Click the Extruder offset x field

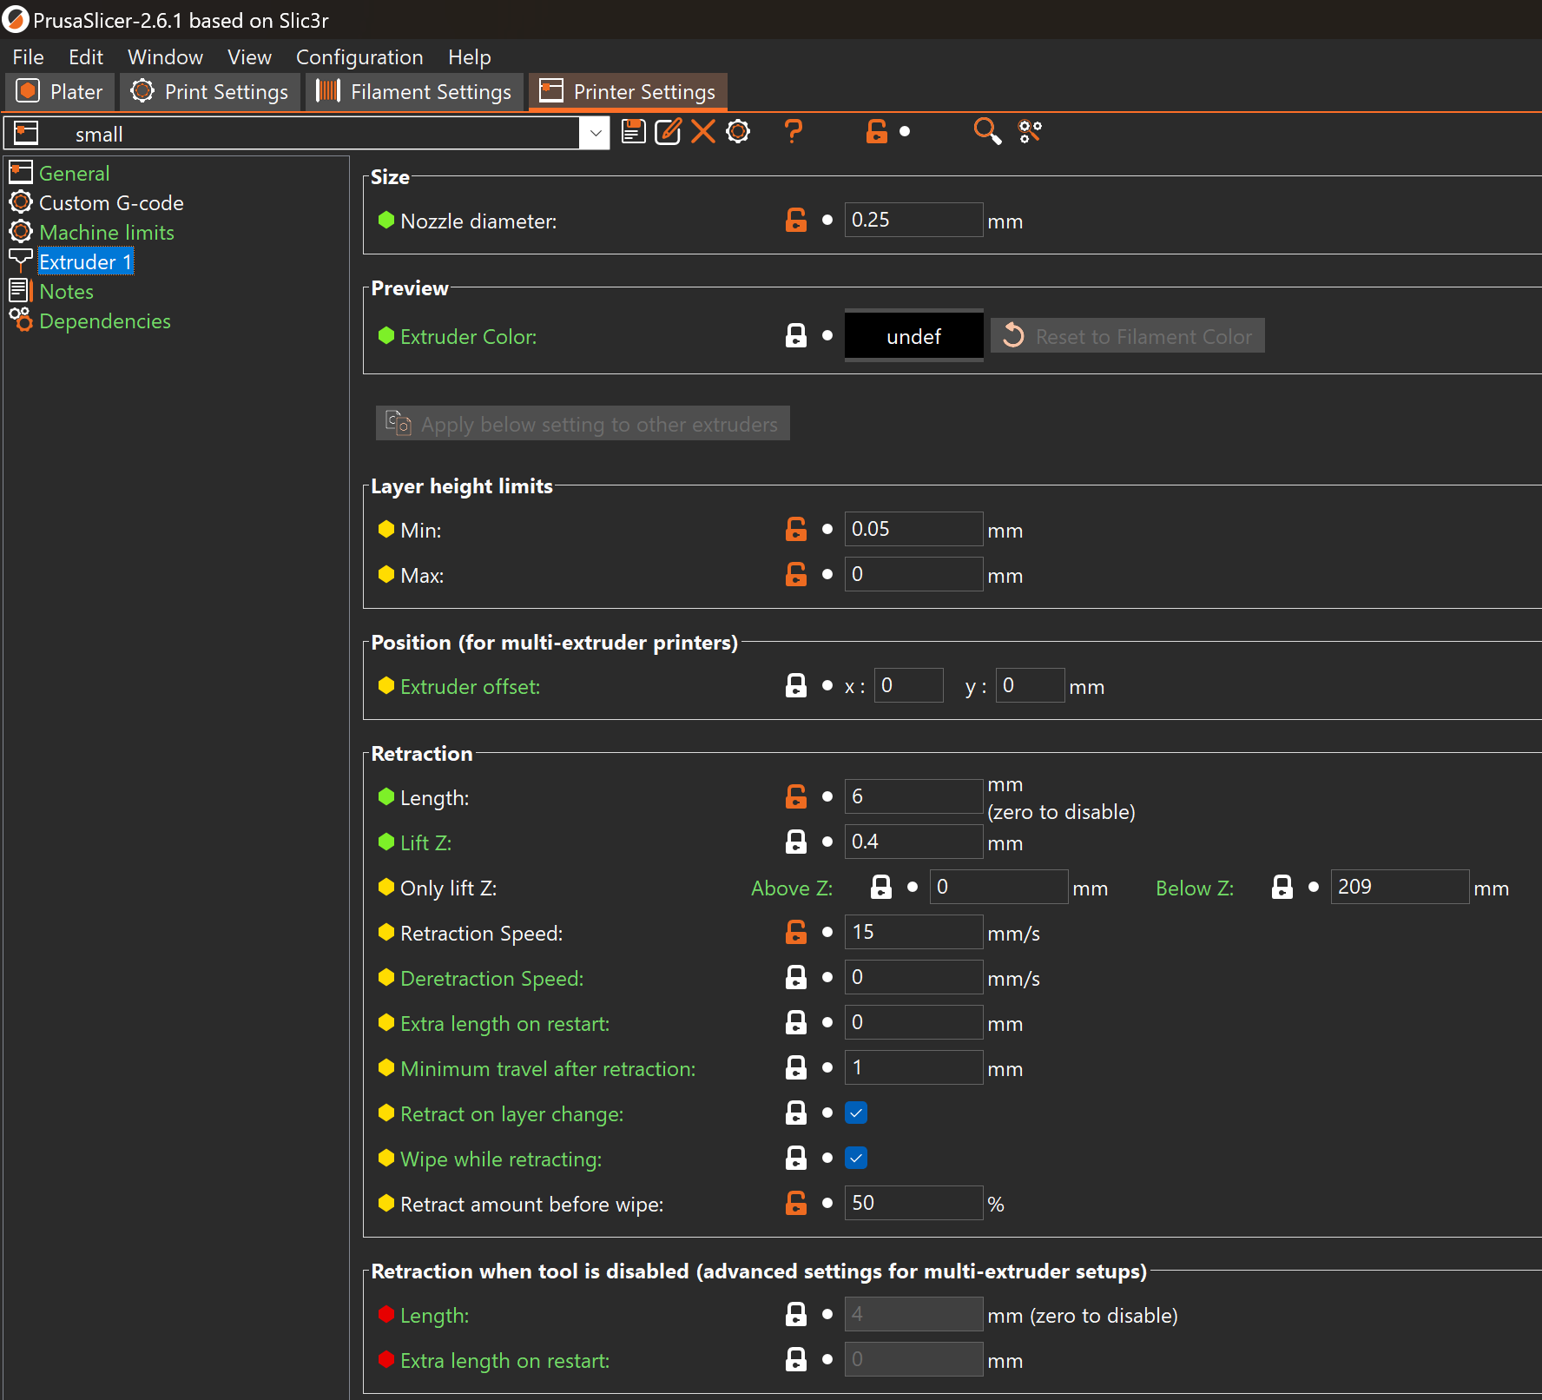908,685
